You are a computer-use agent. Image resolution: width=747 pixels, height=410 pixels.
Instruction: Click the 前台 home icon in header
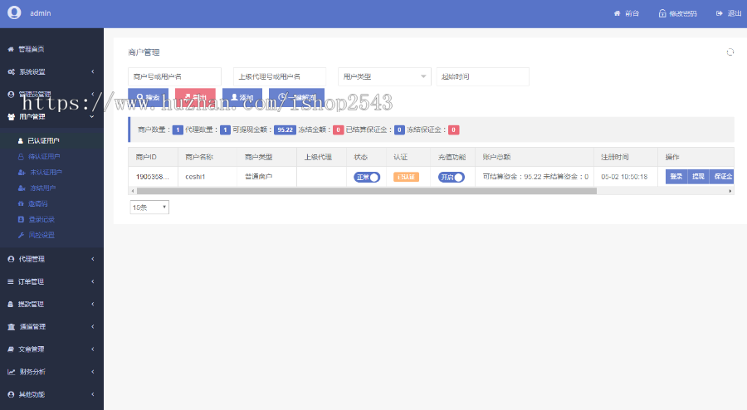[617, 13]
